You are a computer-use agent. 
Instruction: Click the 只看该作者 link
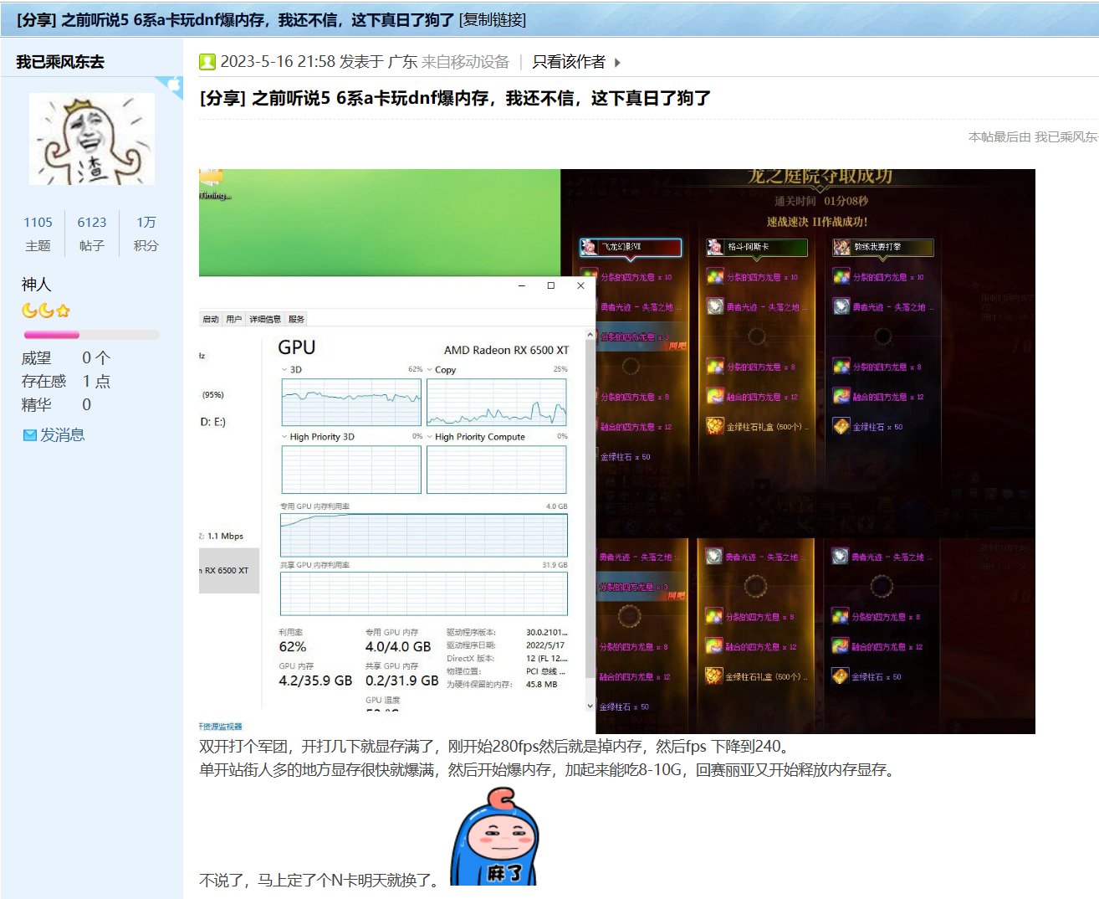[569, 62]
